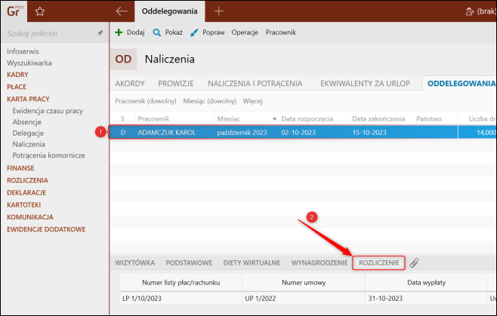Click the Gr PRO application logo
The height and width of the screenshot is (316, 497).
coord(14,11)
